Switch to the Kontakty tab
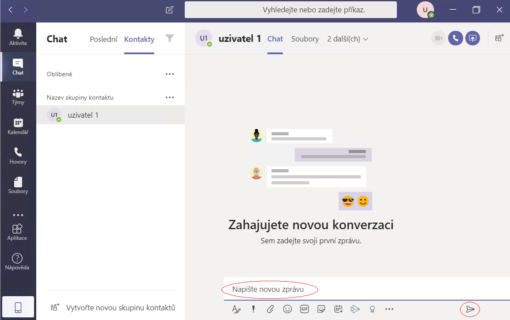The height and width of the screenshot is (320, 510). click(139, 39)
